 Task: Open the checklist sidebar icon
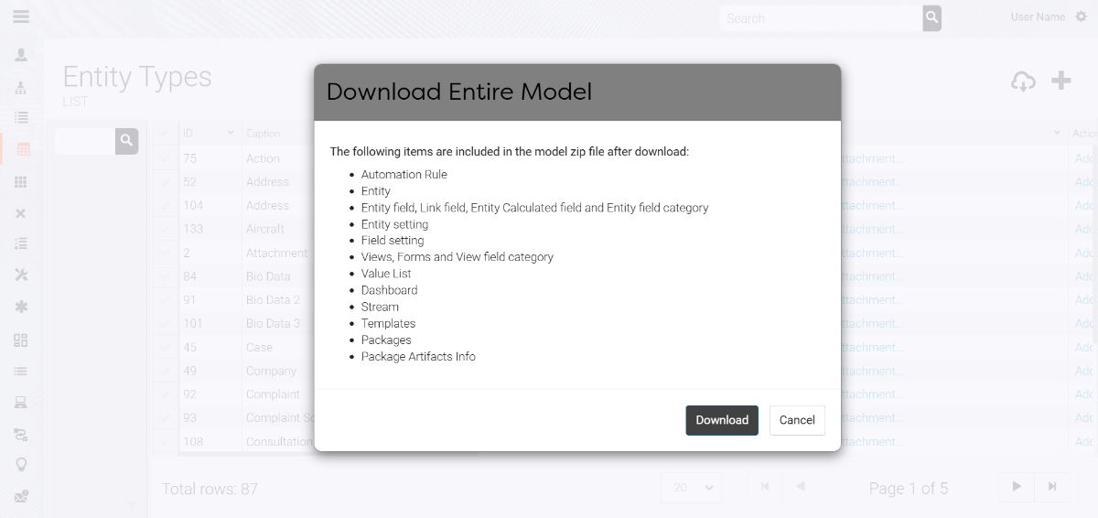point(21,243)
